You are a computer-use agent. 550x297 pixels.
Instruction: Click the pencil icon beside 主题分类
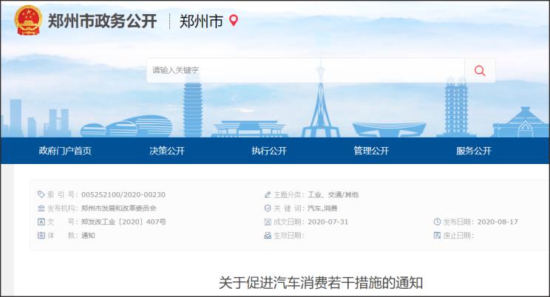click(x=268, y=195)
